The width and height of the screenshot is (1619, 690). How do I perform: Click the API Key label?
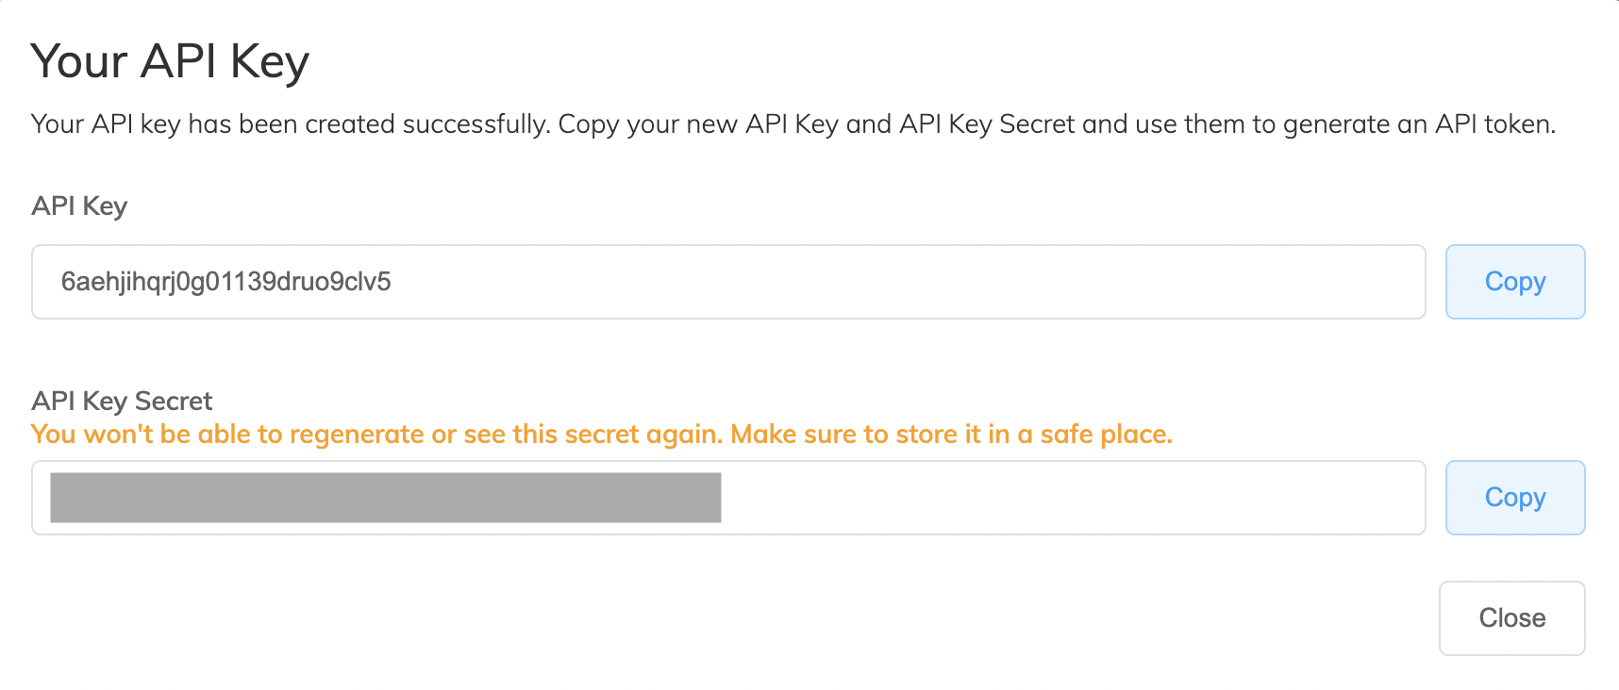click(79, 205)
